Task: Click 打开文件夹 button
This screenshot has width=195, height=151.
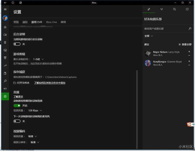Action: (21, 83)
